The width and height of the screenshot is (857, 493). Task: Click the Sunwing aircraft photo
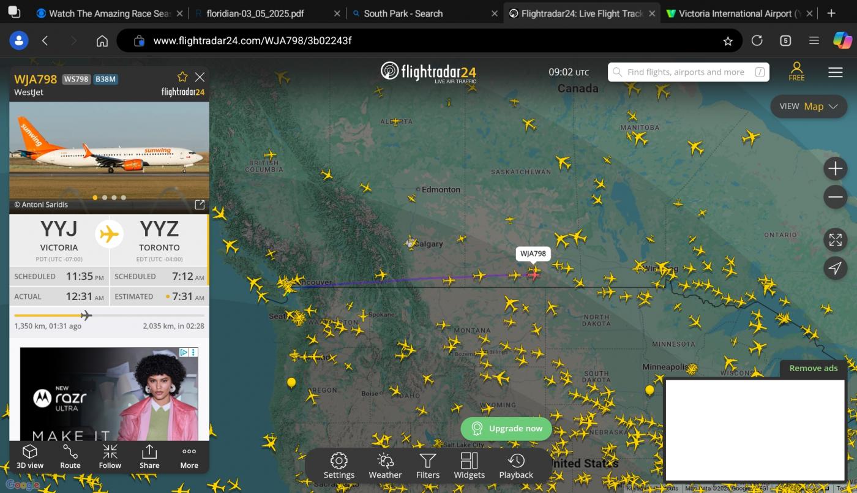pos(109,157)
